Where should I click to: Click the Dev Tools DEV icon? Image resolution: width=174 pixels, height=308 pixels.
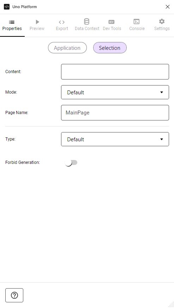[x=112, y=22]
